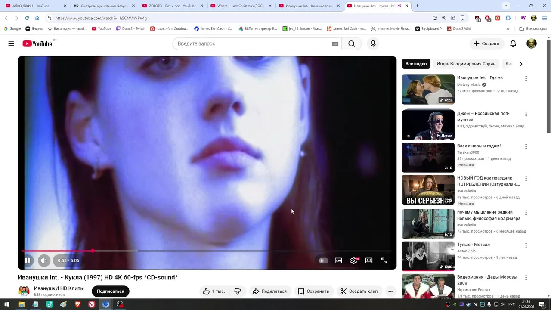The height and width of the screenshot is (310, 551).
Task: Open the Тупые - Металл video title
Action: pyautogui.click(x=474, y=245)
